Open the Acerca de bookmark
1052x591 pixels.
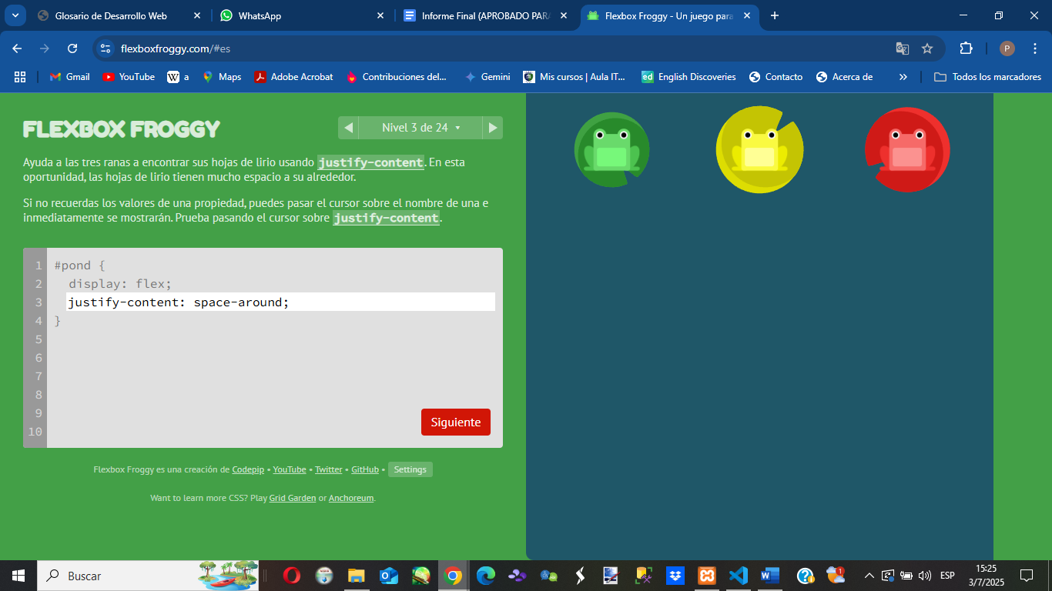click(844, 77)
